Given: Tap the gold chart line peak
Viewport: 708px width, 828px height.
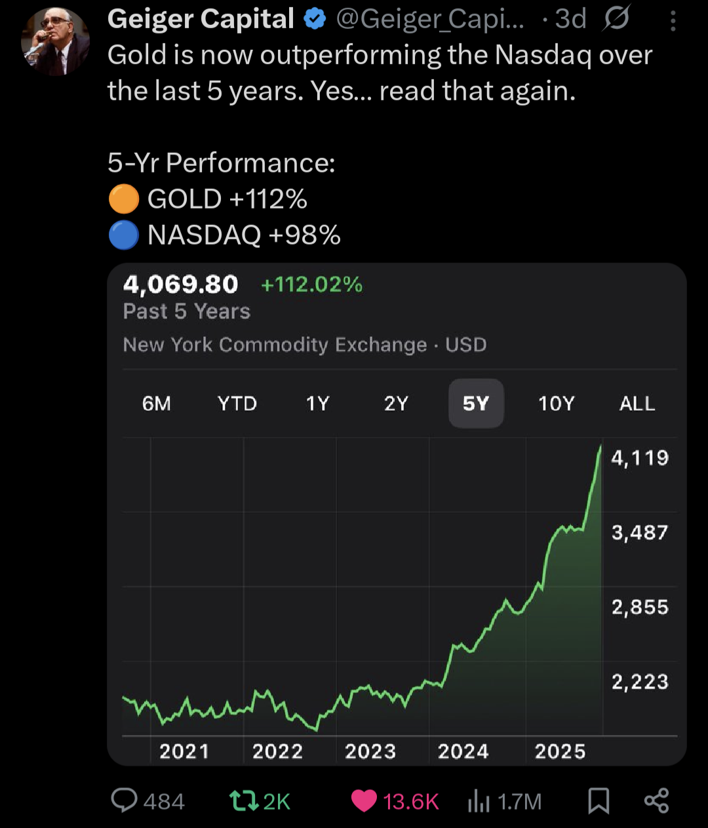Looking at the screenshot, I should coord(600,448).
